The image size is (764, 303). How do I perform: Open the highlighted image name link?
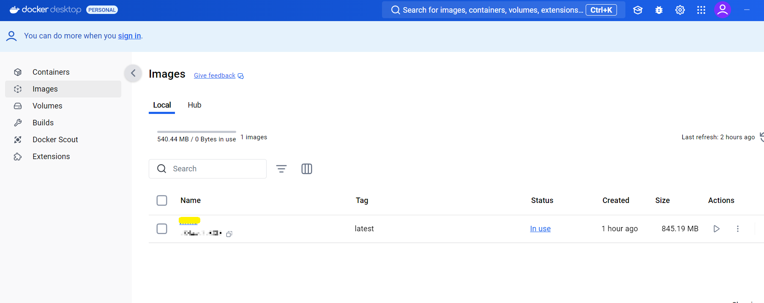[x=189, y=221]
